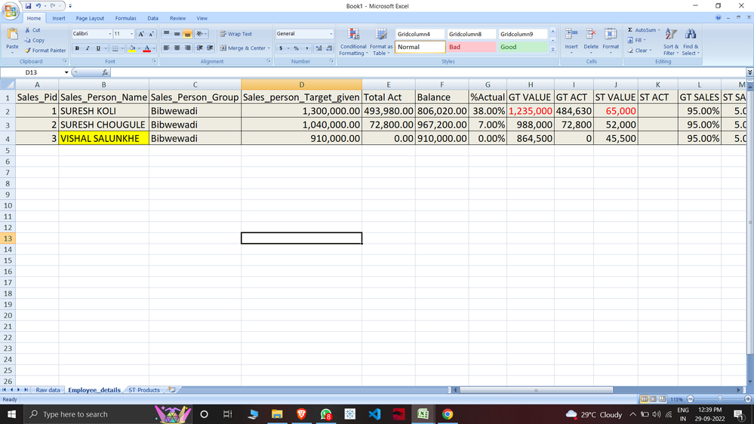Switch to the ST Products sheet

point(143,390)
